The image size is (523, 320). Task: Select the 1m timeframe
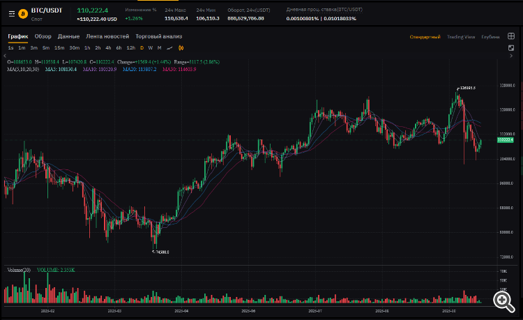pyautogui.click(x=22, y=48)
